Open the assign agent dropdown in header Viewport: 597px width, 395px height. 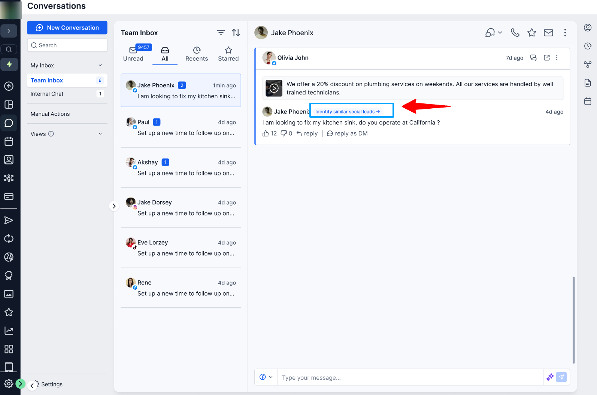point(494,33)
